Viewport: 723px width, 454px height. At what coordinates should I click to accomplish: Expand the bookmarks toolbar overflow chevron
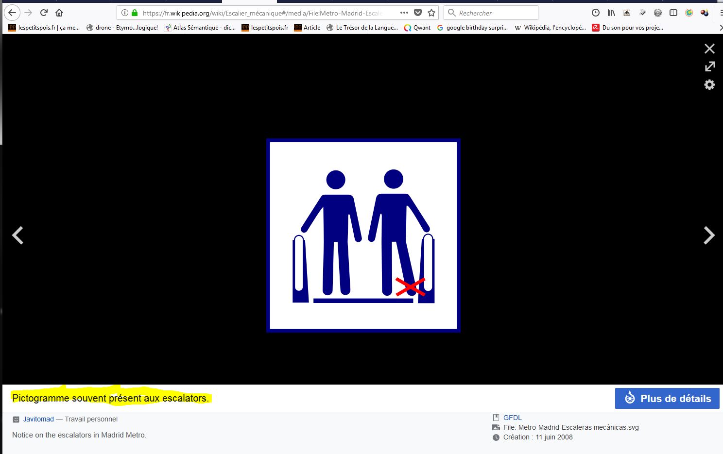[720, 28]
